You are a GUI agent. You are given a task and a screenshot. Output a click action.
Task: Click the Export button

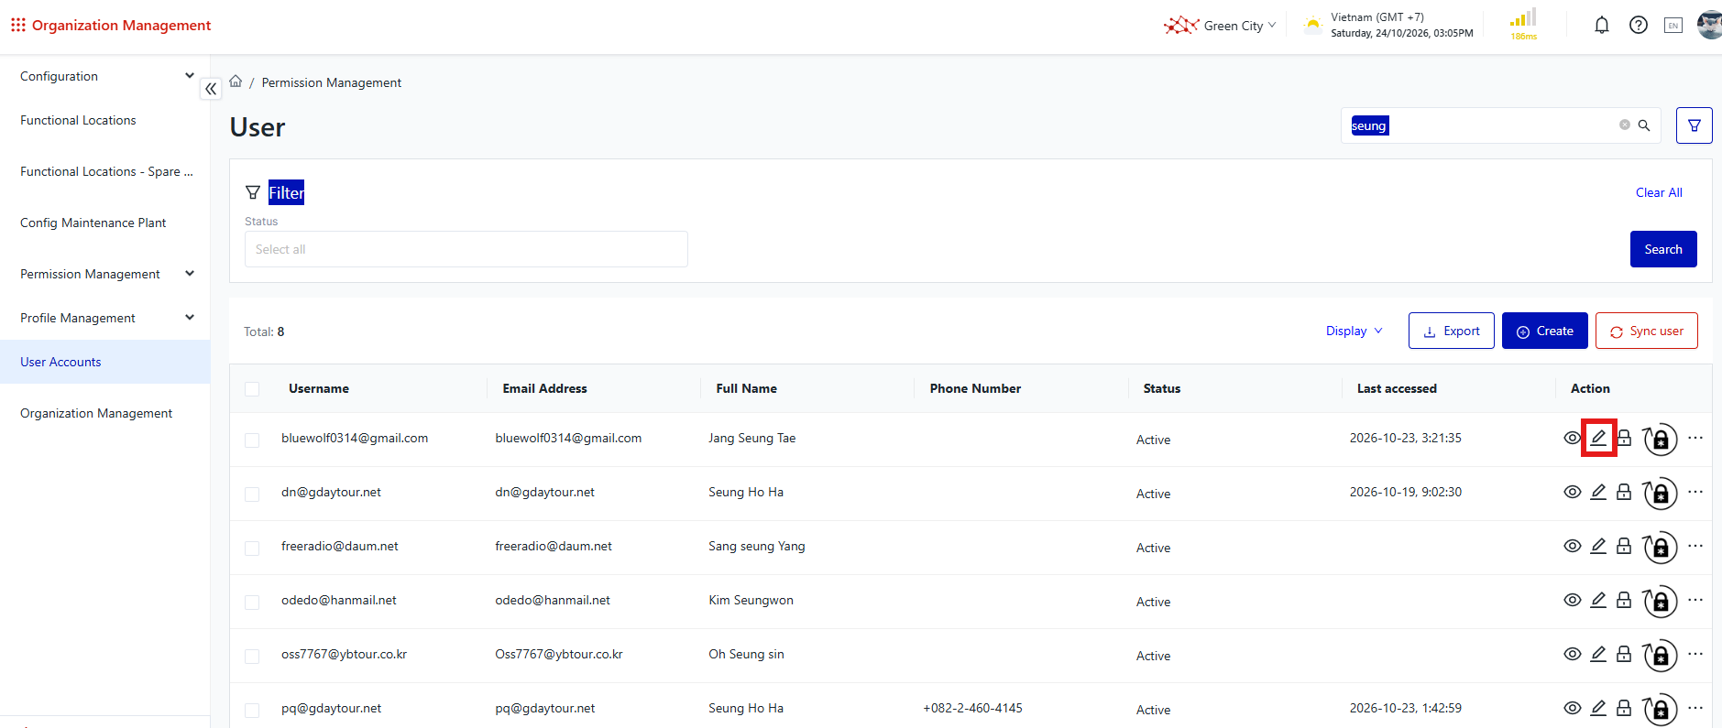pos(1452,331)
